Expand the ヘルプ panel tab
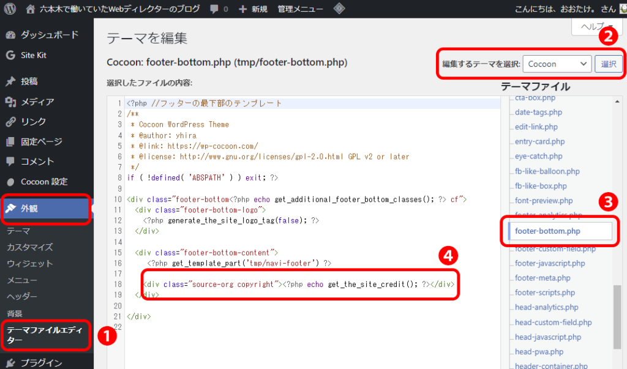 click(597, 26)
